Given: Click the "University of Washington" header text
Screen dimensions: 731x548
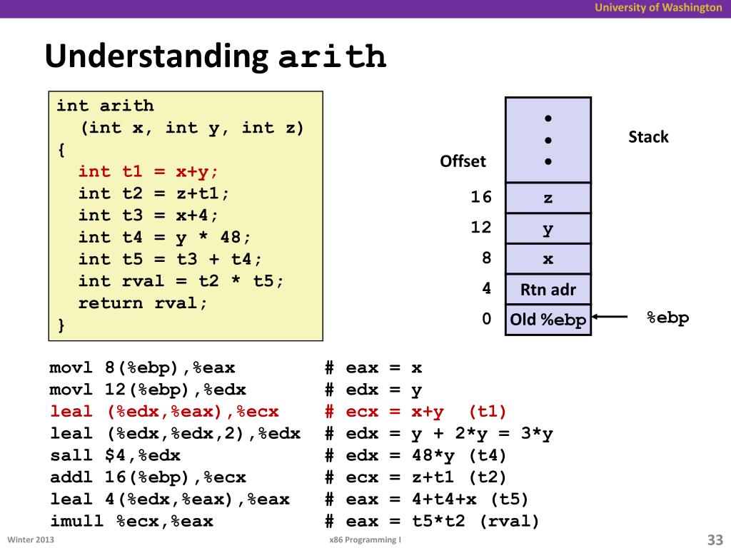Looking at the screenshot, I should 657,7.
